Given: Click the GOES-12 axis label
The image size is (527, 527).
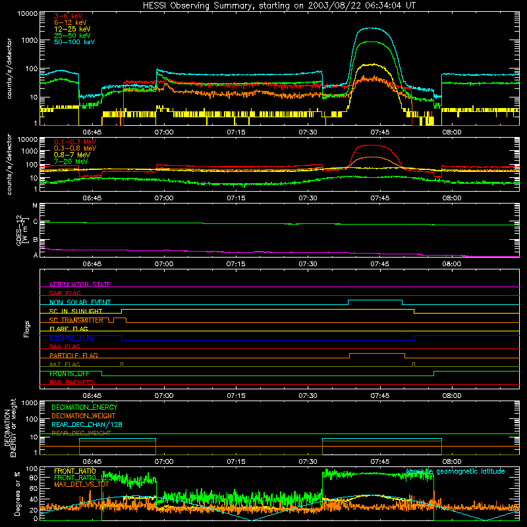Looking at the screenshot, I should point(22,230).
